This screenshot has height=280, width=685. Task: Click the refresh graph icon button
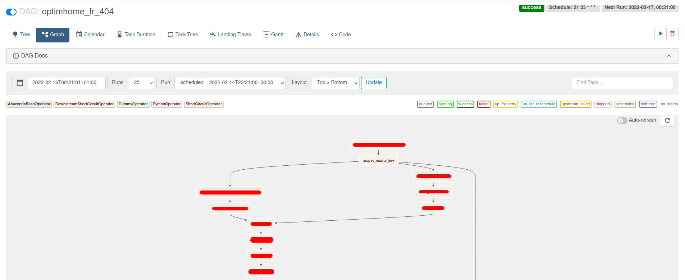[667, 120]
